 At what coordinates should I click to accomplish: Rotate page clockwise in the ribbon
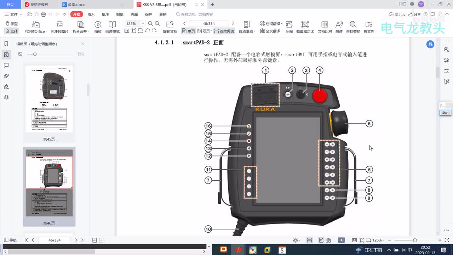154,31
